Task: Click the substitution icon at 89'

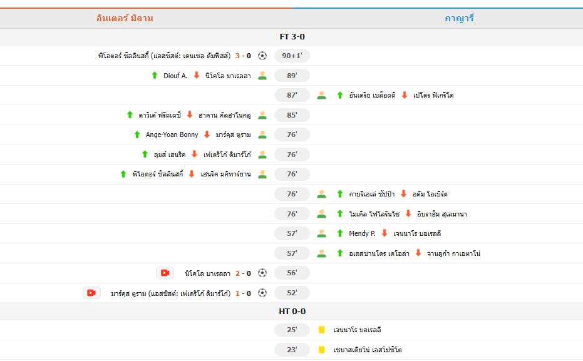Action: [x=262, y=76]
